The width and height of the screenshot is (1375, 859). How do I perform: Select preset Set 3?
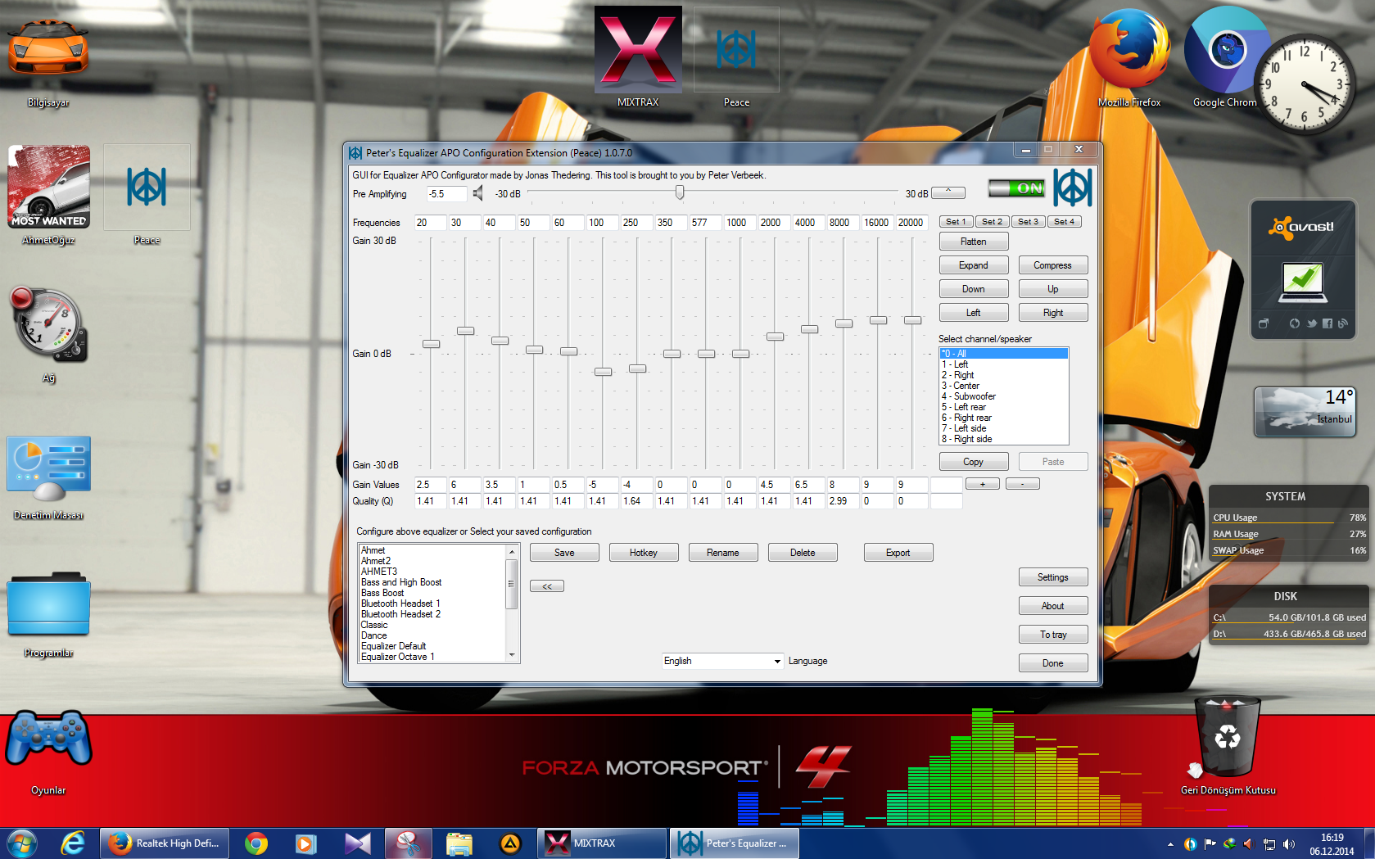[1028, 222]
